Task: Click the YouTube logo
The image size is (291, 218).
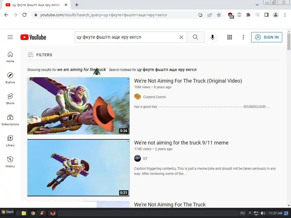Action: tap(33, 37)
